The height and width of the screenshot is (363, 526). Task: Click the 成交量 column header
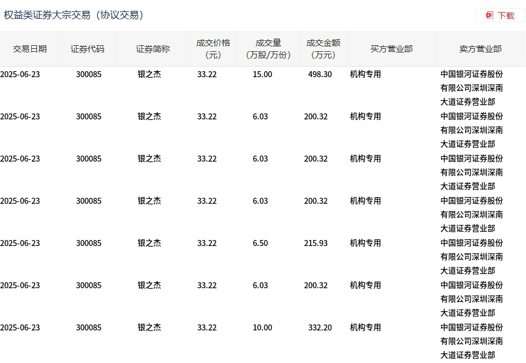click(x=268, y=49)
